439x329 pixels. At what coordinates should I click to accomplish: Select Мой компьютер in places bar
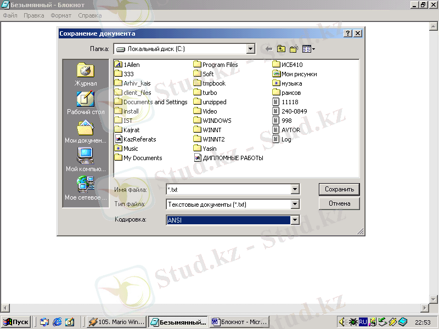point(85,160)
